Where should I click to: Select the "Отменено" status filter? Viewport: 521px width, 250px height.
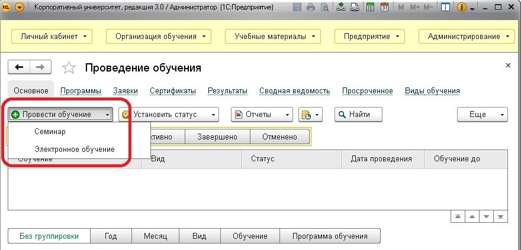pos(280,137)
